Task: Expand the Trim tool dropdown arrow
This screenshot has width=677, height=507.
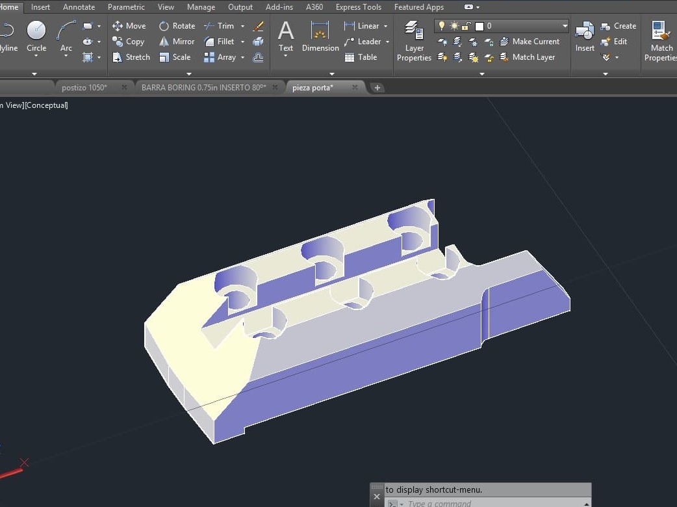Action: [x=242, y=26]
